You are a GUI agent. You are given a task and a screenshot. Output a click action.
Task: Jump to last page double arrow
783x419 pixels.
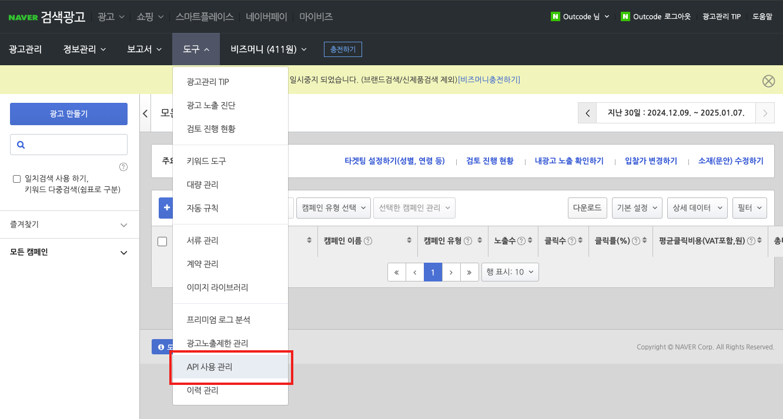click(469, 272)
